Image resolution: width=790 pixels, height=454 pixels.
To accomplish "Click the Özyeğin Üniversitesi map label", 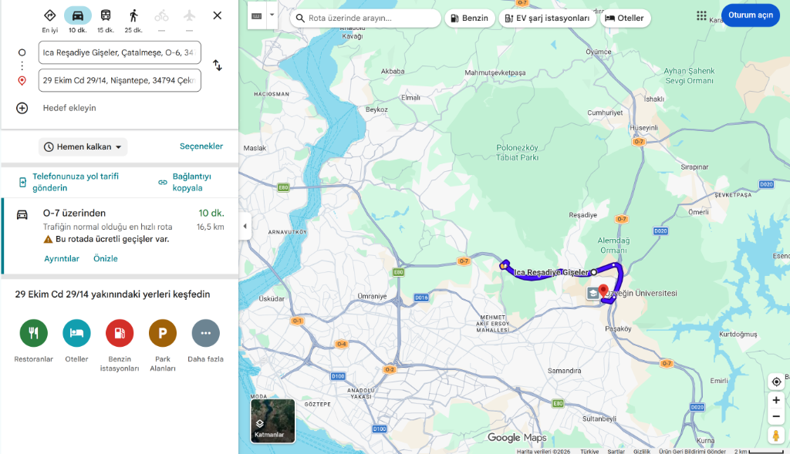I will coord(642,294).
